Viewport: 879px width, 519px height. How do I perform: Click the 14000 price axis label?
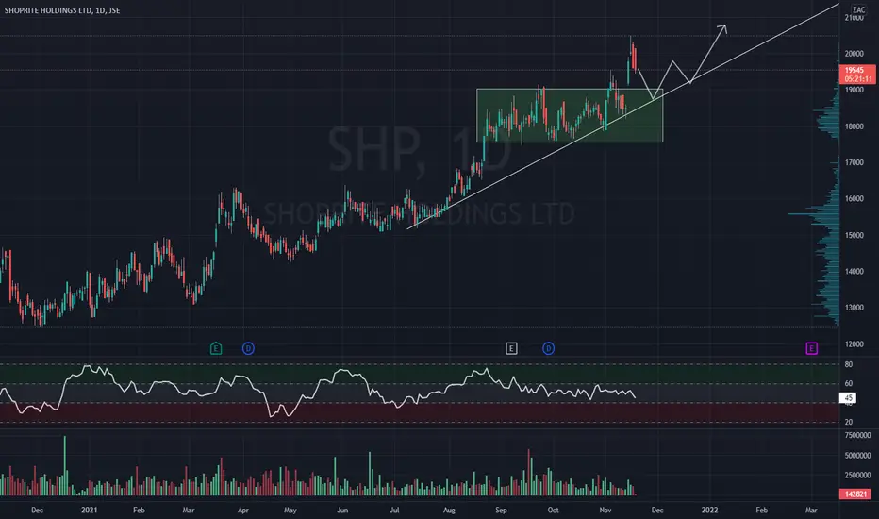point(854,272)
